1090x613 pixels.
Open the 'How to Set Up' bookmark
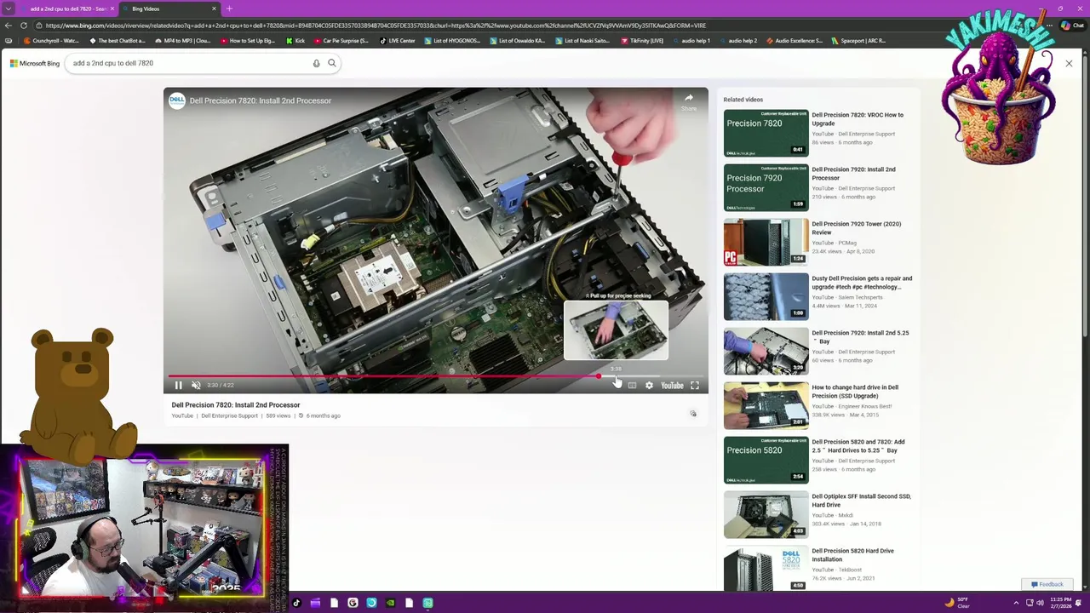pos(248,41)
